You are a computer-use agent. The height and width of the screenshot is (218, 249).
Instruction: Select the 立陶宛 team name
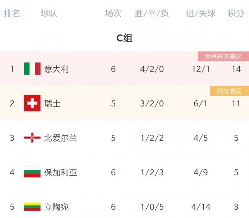[x=56, y=207]
